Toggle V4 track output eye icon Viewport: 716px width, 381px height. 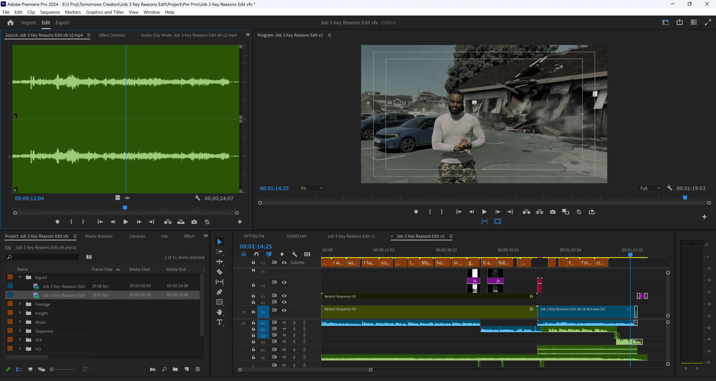coord(284,282)
